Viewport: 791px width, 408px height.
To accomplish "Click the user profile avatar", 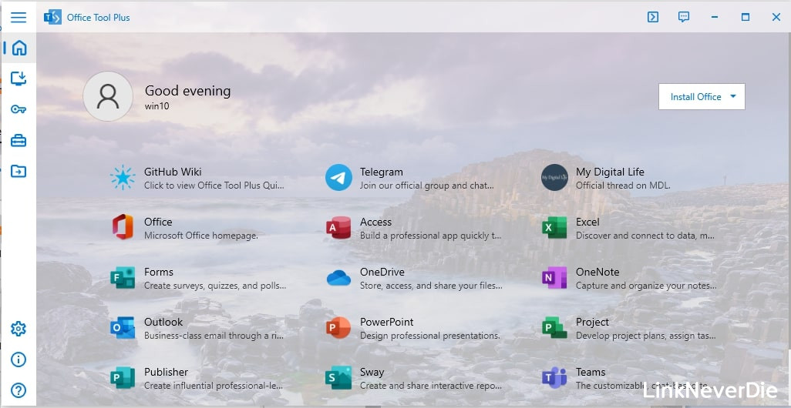I will 108,96.
